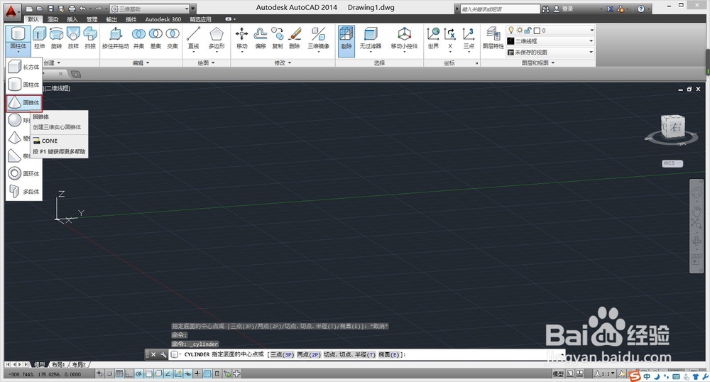Image resolution: width=710 pixels, height=382 pixels.
Task: Expand the 编辑 panel
Action: [x=141, y=63]
